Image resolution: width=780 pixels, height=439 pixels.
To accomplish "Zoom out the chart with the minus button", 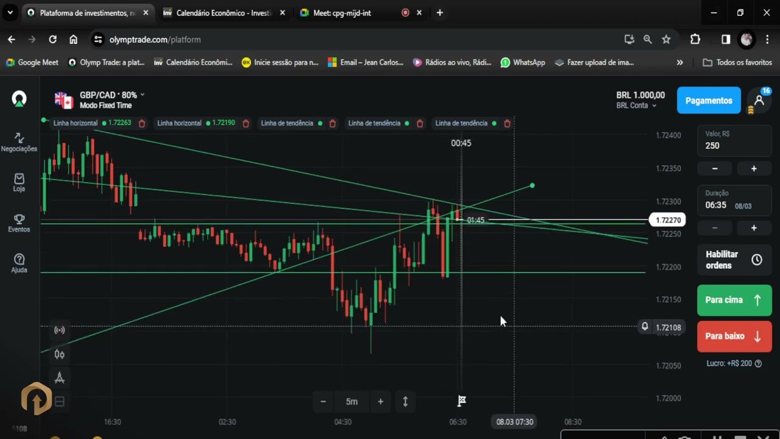I will (323, 401).
